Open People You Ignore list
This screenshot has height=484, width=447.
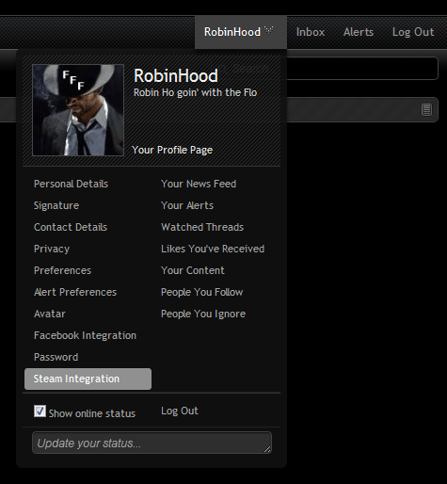pos(203,314)
